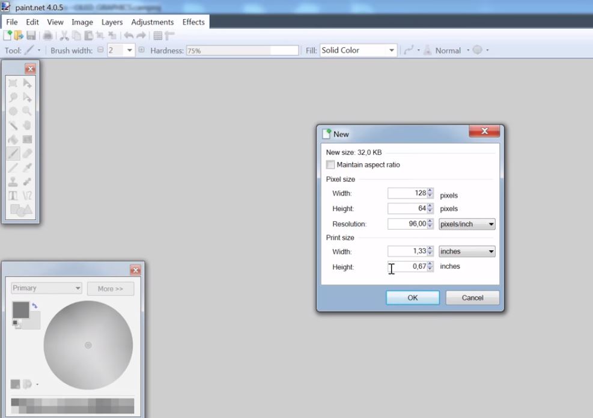Screen dimensions: 593x418
Task: Open the inches print size unit dropdown
Action: pyautogui.click(x=467, y=251)
